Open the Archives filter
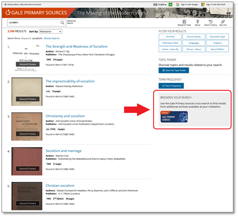 [170, 37]
